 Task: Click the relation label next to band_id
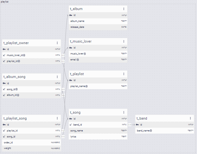coord(130,125)
